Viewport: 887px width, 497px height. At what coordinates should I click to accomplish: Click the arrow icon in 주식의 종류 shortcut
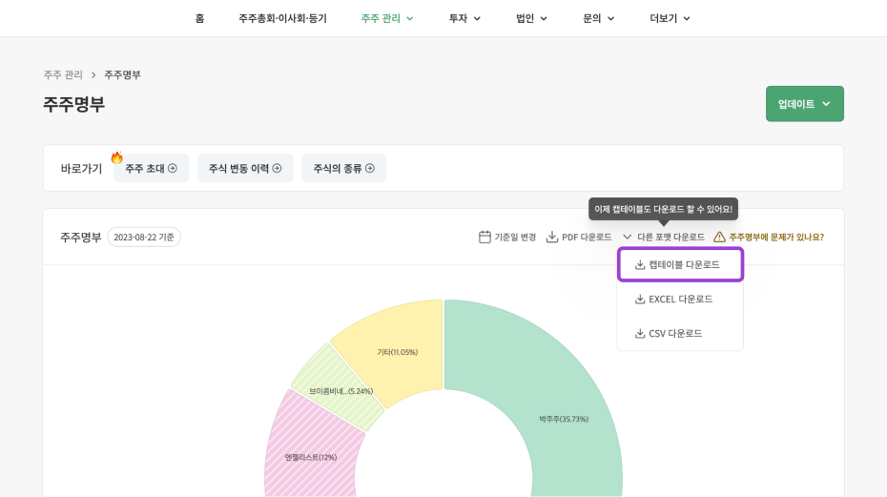click(370, 169)
